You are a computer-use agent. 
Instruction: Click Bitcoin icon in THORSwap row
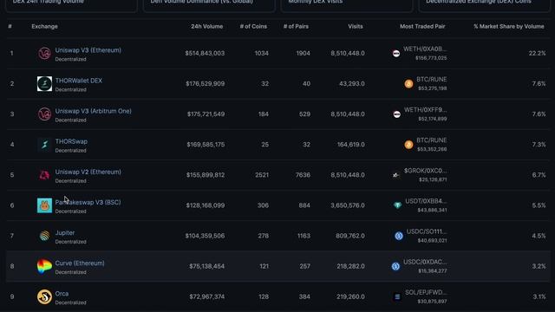408,145
